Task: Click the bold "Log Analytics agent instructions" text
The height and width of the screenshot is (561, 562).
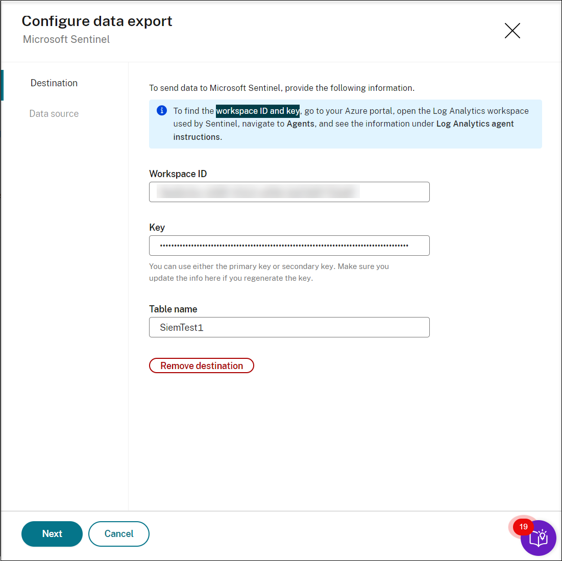Action: click(475, 124)
